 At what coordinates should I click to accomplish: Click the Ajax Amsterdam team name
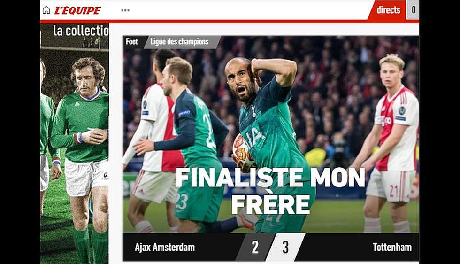pos(165,247)
